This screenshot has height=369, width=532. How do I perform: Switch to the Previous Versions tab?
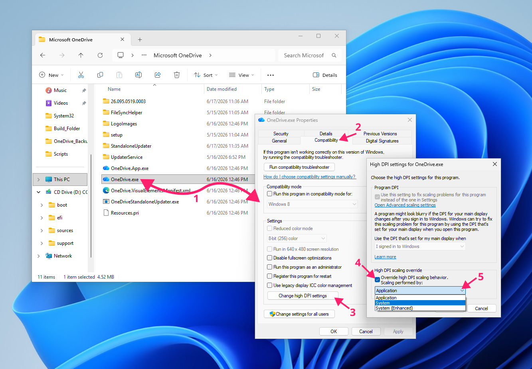[x=380, y=134]
